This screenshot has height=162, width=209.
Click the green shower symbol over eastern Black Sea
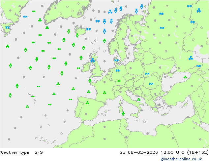[x=185, y=77]
